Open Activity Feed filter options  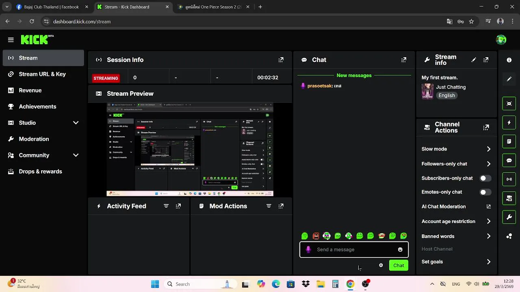pos(166,206)
